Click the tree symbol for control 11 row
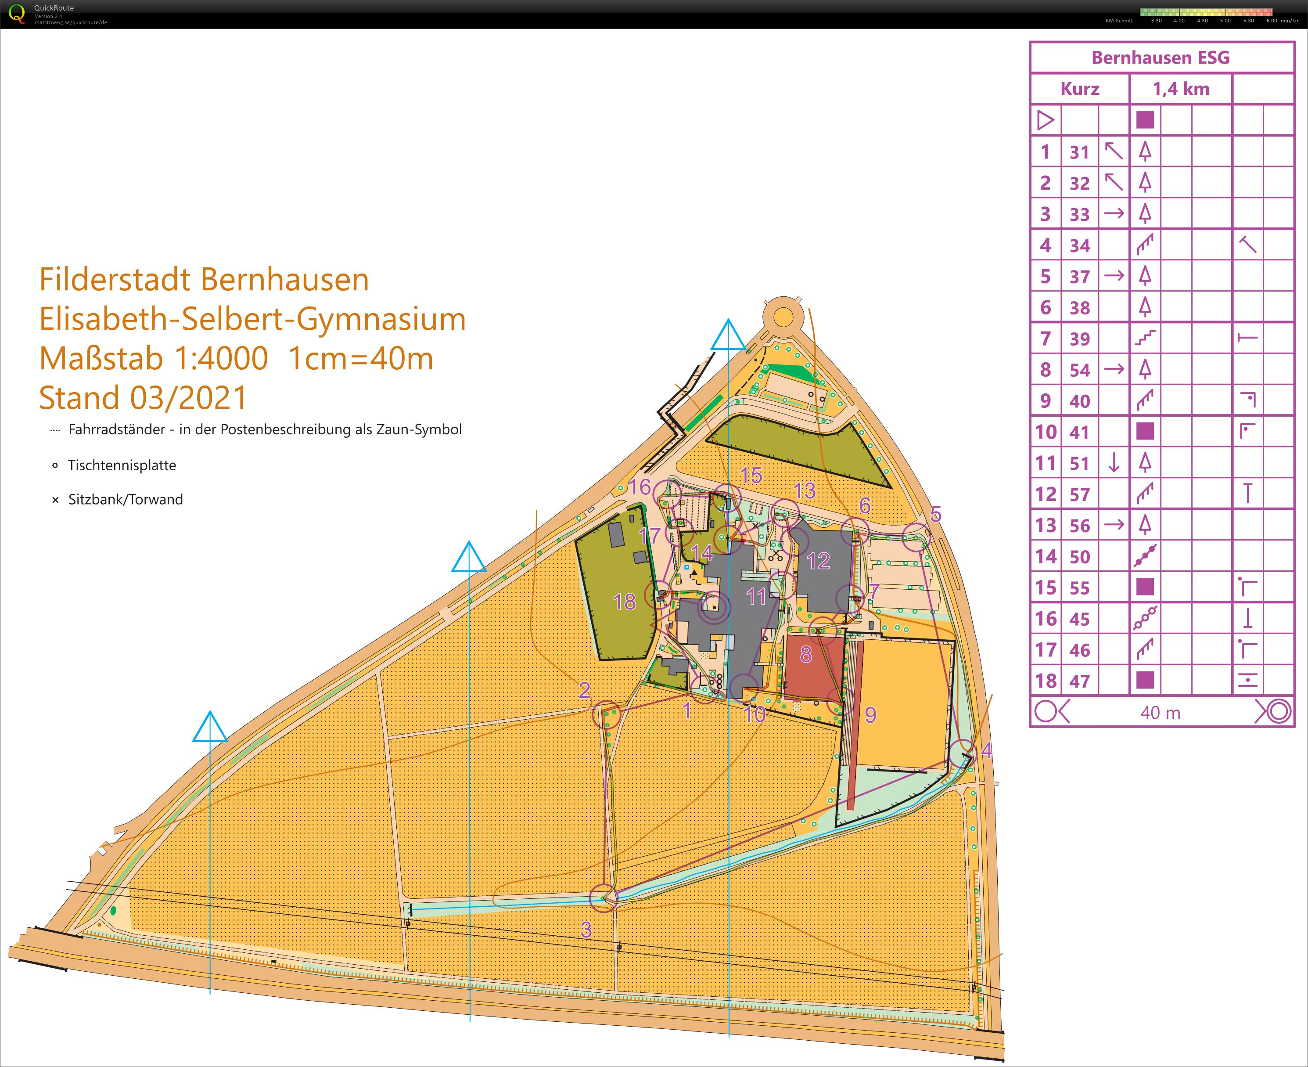The height and width of the screenshot is (1067, 1308). pos(1145,462)
